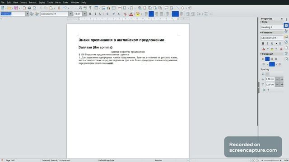289x162 pixels.
Task: Toggle Strikethrough in formatting toolbar
Action: click(107, 14)
